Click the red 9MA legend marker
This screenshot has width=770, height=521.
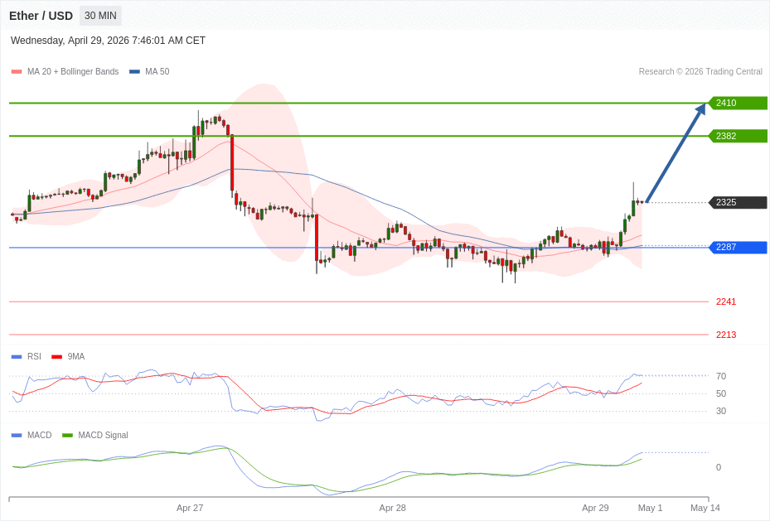[56, 357]
